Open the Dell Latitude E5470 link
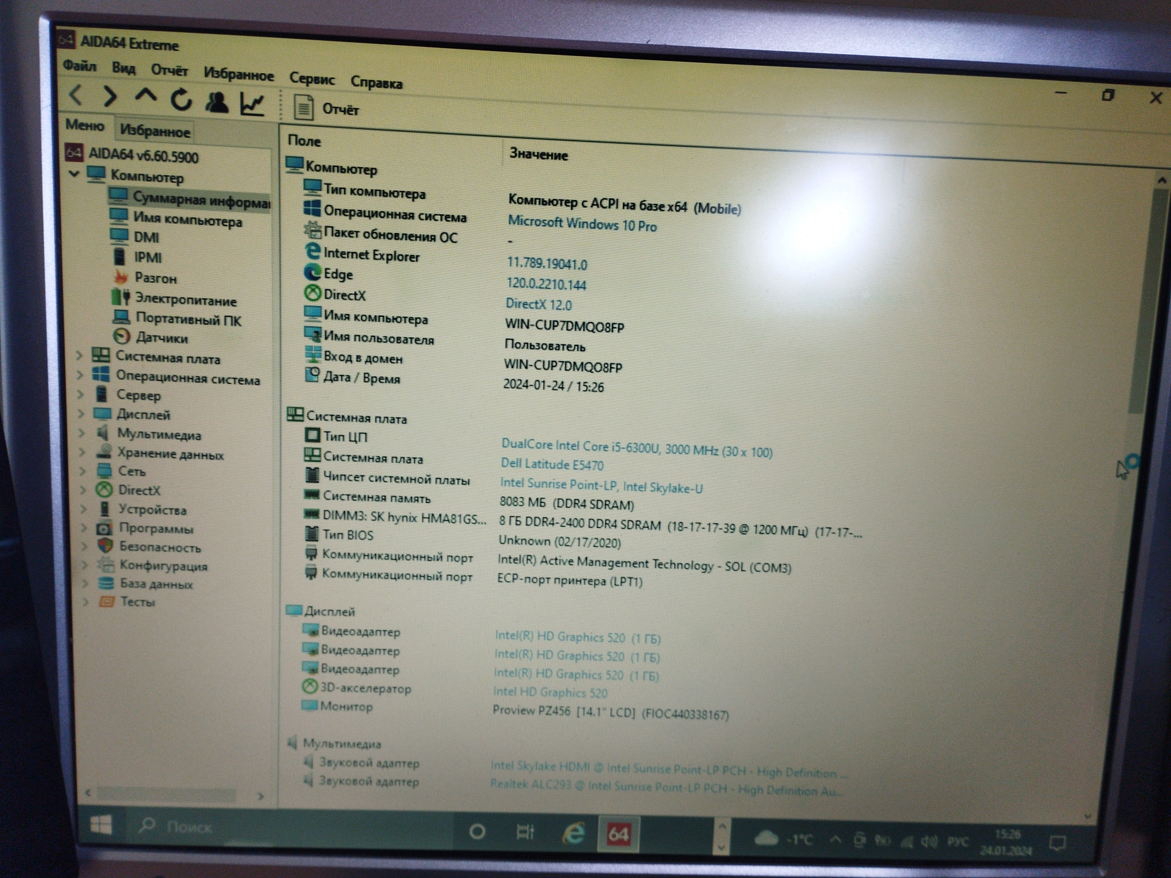Image resolution: width=1171 pixels, height=878 pixels. [x=552, y=464]
